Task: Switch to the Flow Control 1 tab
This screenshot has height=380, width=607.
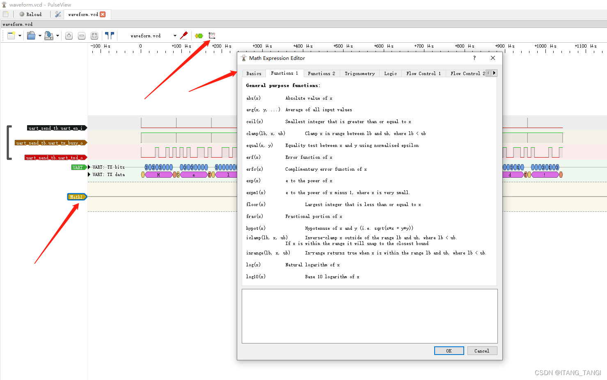Action: pos(423,73)
